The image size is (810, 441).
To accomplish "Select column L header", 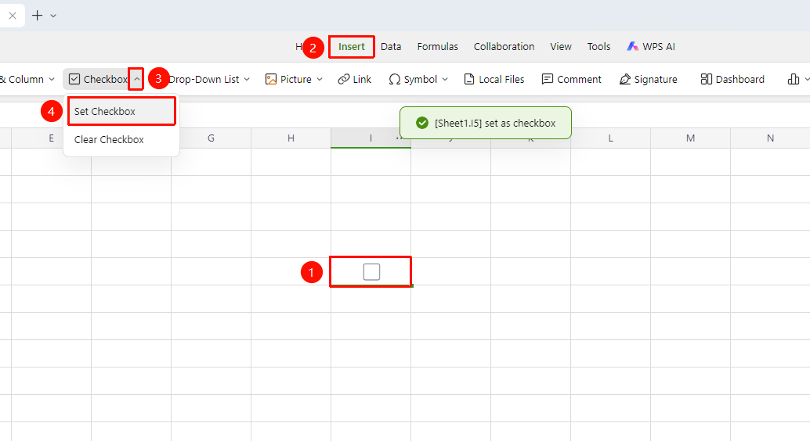I will point(610,138).
